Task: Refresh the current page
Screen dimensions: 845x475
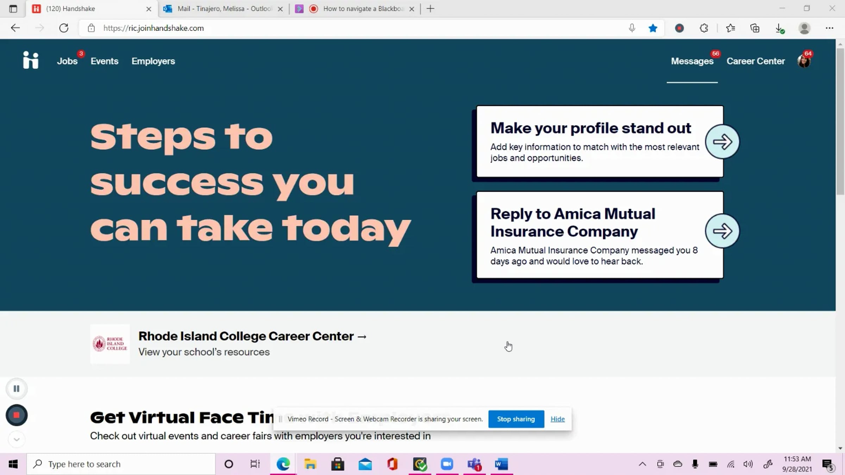Action: tap(64, 28)
